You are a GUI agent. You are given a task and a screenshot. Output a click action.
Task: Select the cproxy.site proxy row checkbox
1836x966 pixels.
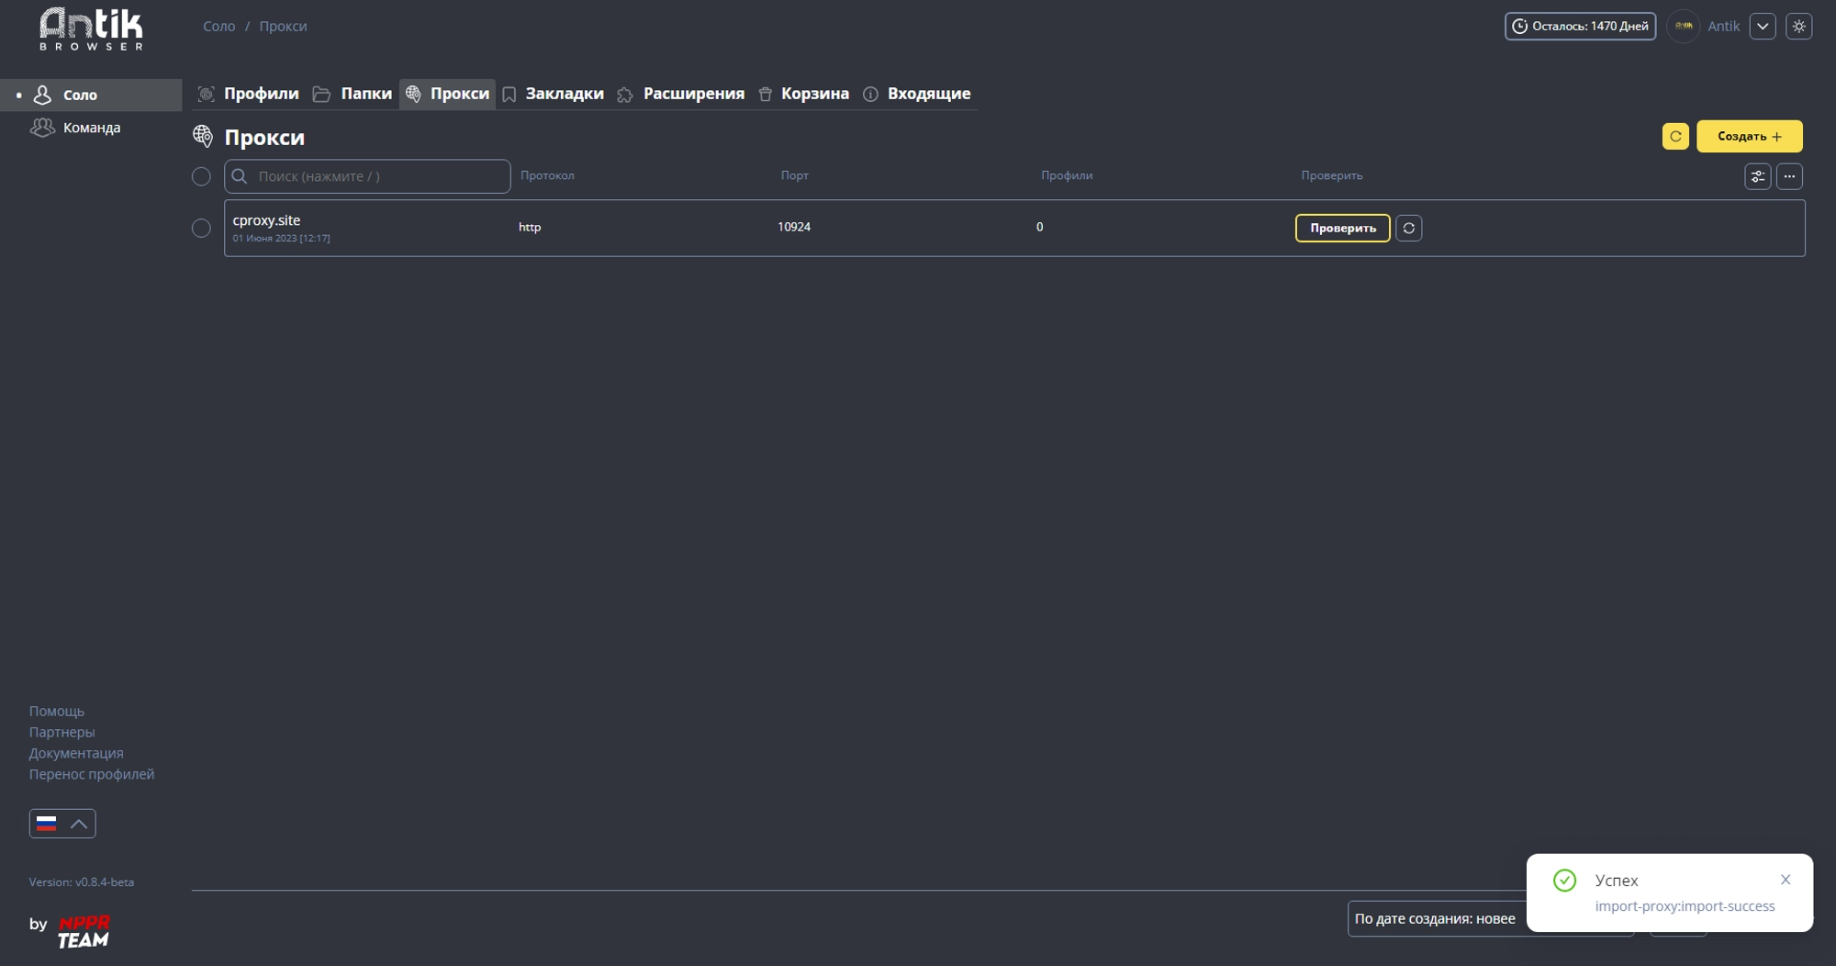[201, 228]
